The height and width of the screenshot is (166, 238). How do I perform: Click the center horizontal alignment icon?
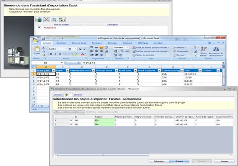96,51
